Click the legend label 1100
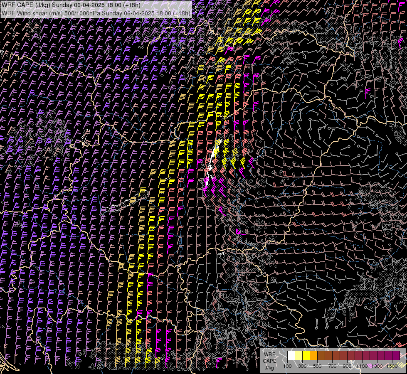The width and height of the screenshot is (407, 374). pos(362,366)
